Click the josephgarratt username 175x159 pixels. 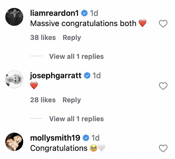pos(55,75)
